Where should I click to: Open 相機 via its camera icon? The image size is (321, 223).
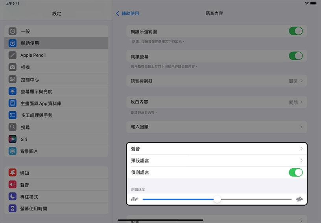(13, 67)
